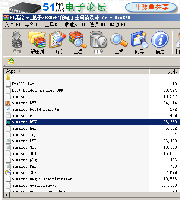Open the Options (选项) menu
This screenshot has height=200, width=180.
point(97,25)
